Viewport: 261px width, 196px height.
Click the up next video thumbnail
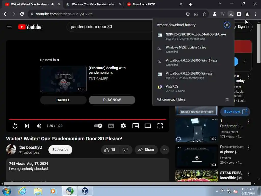coord(63,79)
